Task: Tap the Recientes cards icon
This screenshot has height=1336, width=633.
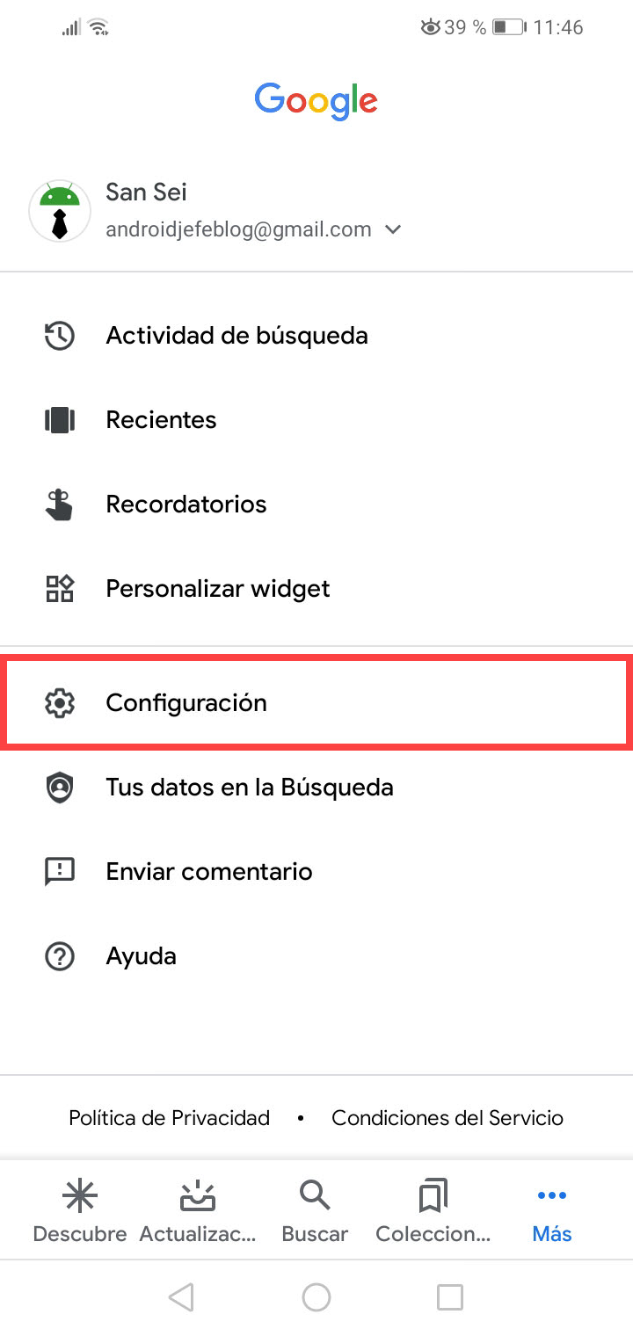Action: click(x=60, y=420)
